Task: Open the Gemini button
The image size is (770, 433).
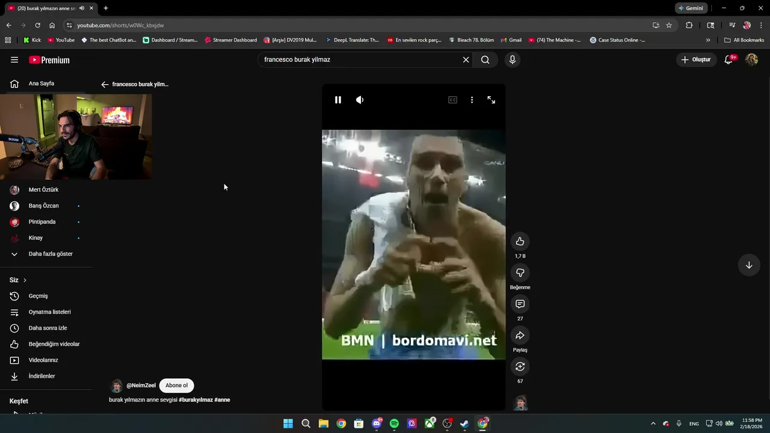Action: pyautogui.click(x=690, y=8)
